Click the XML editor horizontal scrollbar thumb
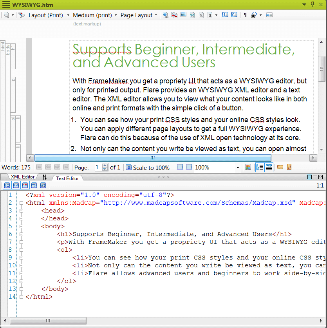 click(x=153, y=158)
